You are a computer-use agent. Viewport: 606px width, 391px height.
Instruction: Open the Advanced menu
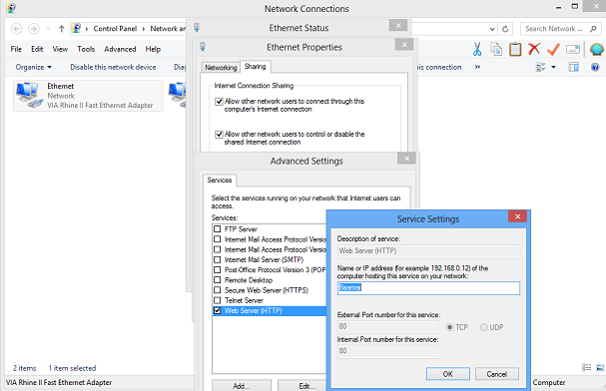120,49
